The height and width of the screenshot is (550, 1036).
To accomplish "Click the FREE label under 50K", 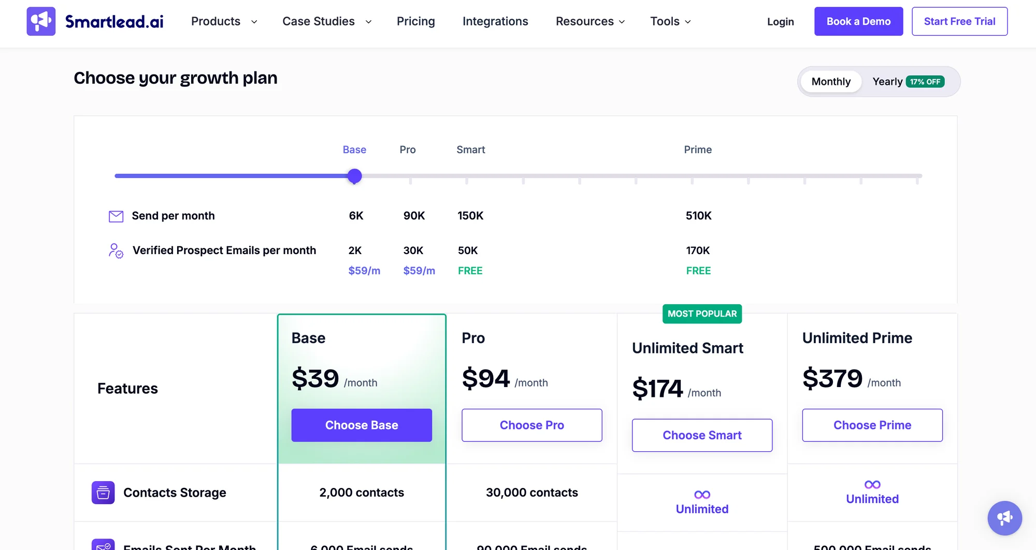I will 470,271.
